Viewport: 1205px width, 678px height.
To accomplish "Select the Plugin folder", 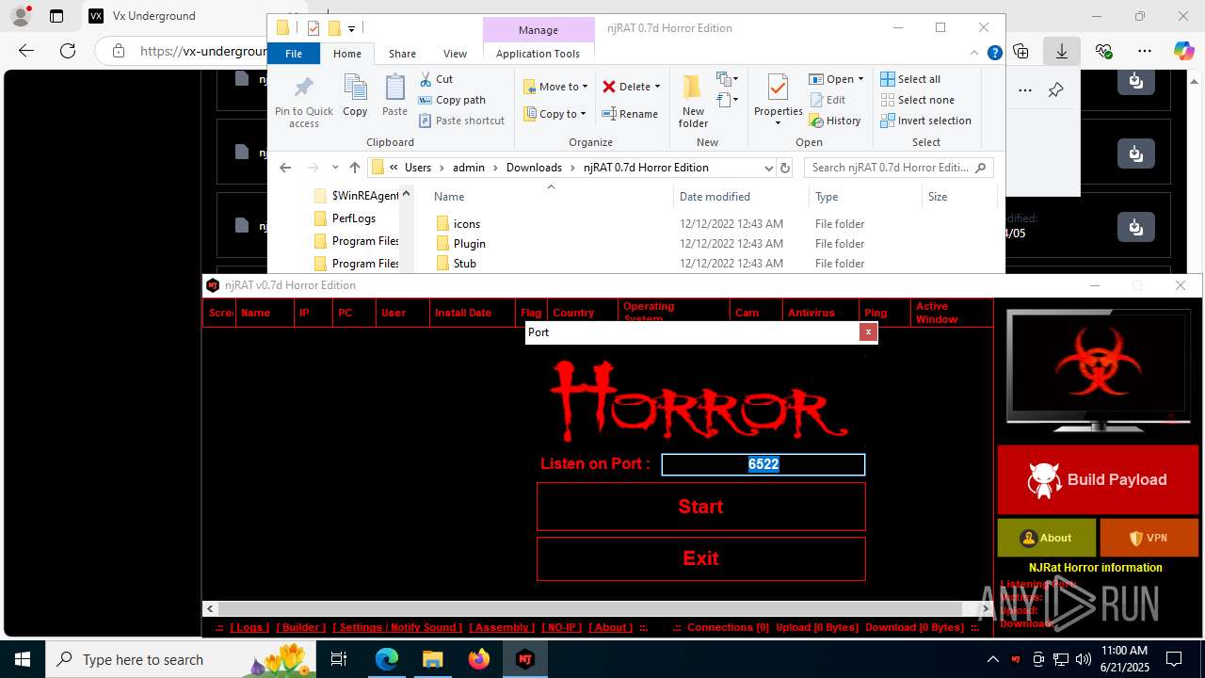I will pyautogui.click(x=469, y=244).
